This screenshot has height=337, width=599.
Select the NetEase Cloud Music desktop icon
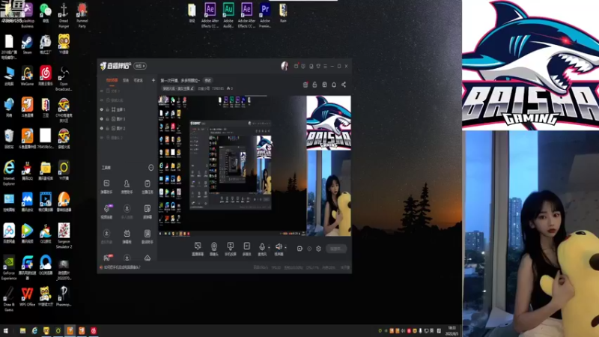[x=46, y=75]
